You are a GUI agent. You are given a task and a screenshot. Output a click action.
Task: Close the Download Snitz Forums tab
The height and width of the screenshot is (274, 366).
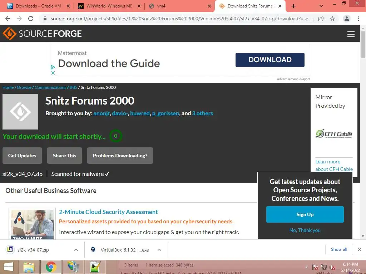pos(280,6)
